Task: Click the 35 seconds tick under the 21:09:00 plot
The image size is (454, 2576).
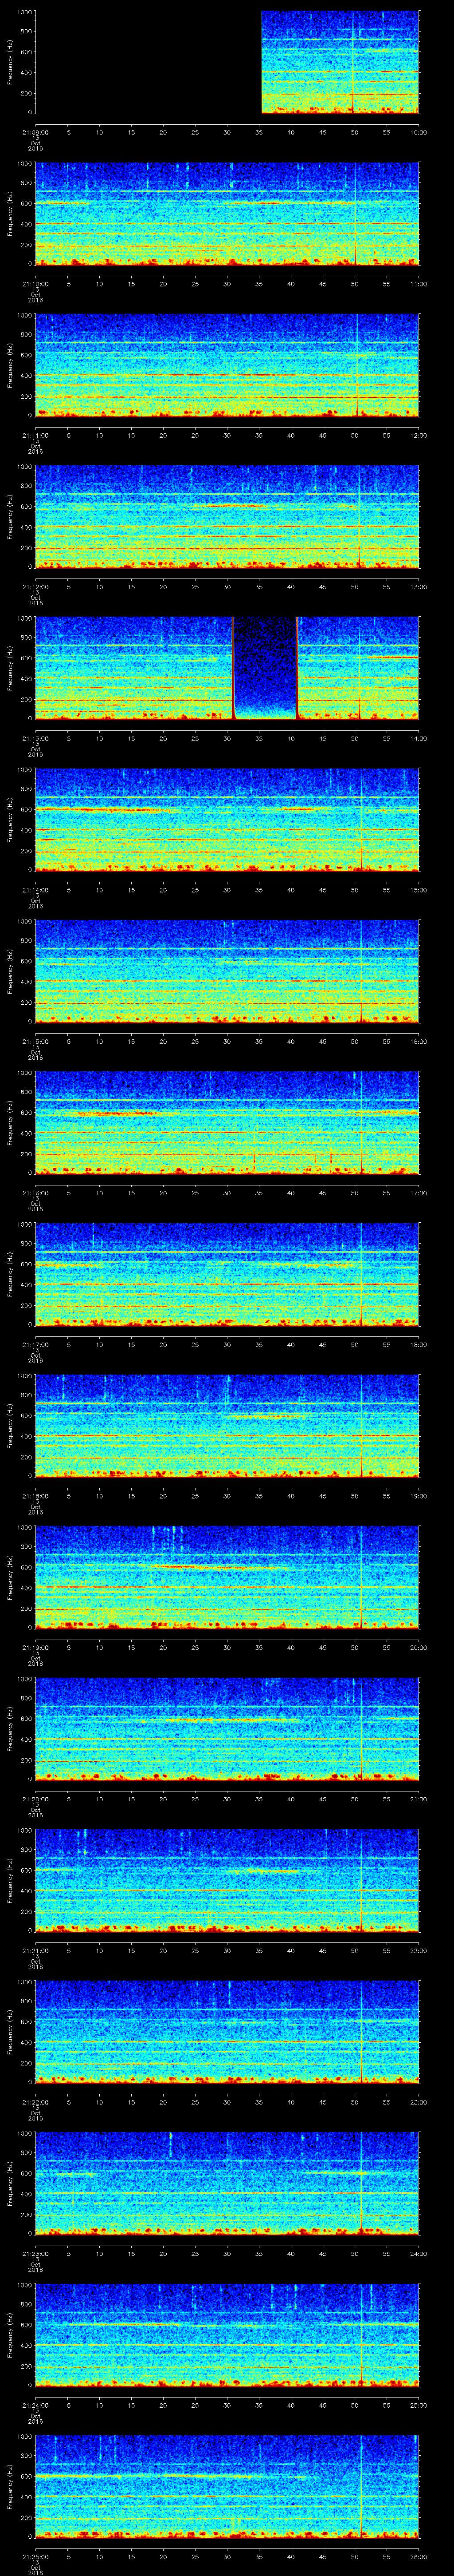Action: (258, 132)
